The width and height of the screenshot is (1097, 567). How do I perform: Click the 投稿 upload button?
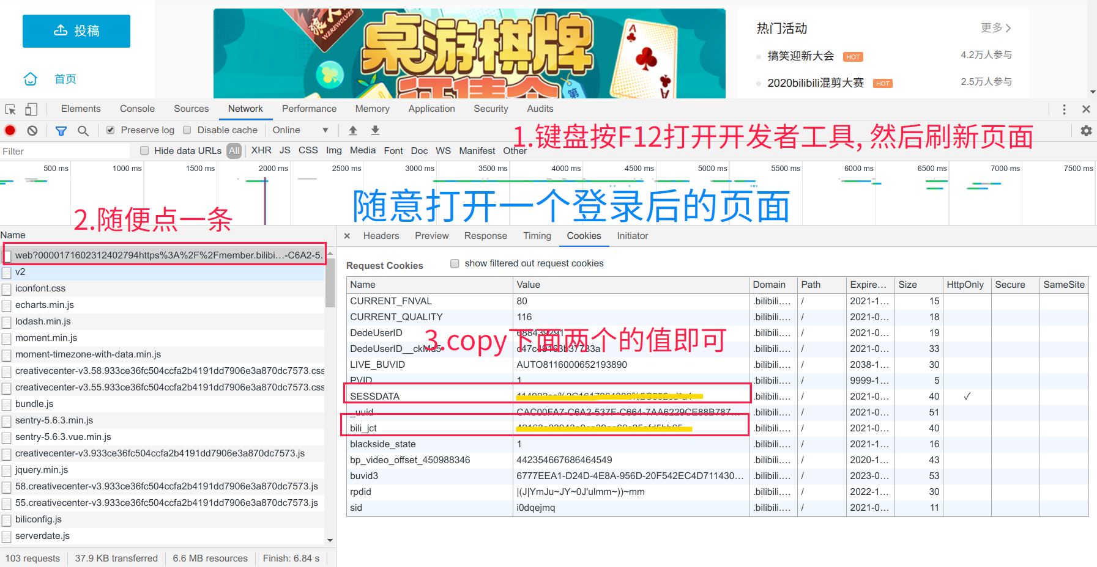pyautogui.click(x=76, y=31)
